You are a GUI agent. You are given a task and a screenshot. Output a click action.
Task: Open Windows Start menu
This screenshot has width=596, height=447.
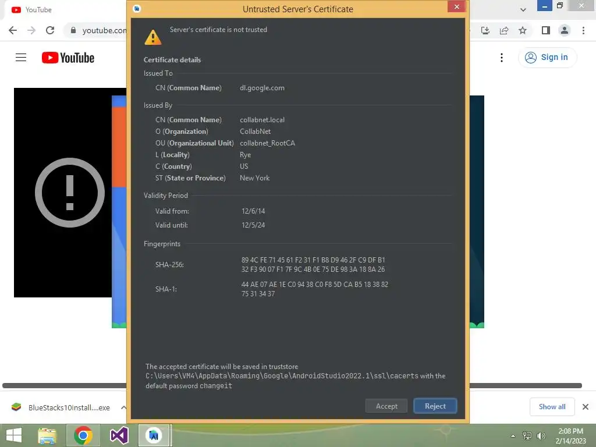click(x=15, y=435)
